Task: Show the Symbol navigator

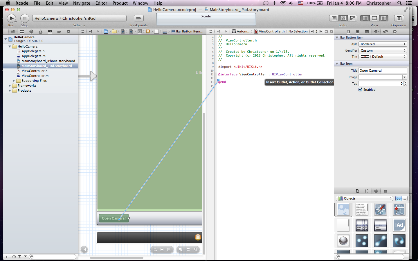Action: tap(22, 31)
